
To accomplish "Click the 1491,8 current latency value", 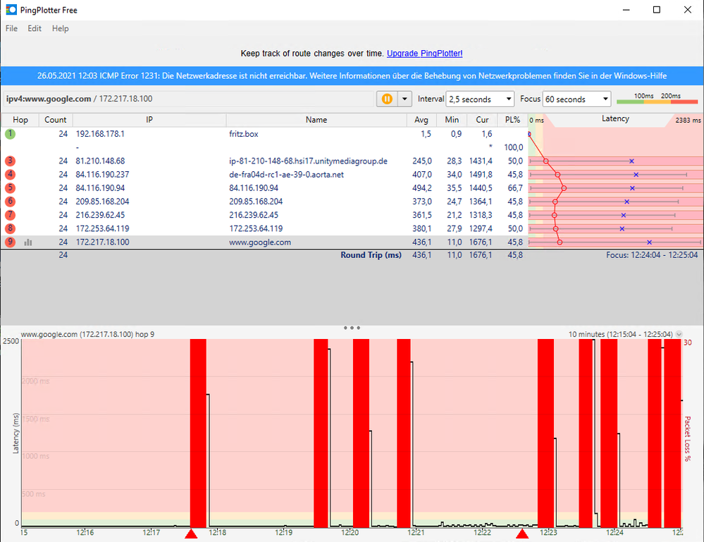I will click(x=481, y=174).
